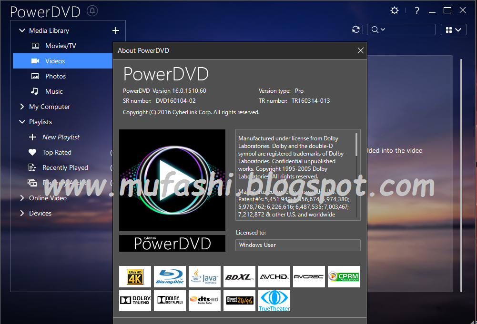The image size is (477, 324).
Task: Click the heart icon beside Top Rated
Action: click(32, 152)
